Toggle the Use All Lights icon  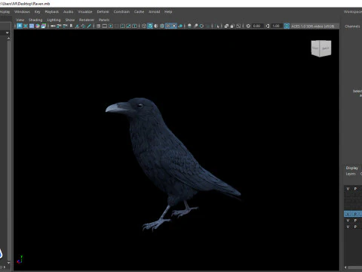pyautogui.click(x=174, y=26)
